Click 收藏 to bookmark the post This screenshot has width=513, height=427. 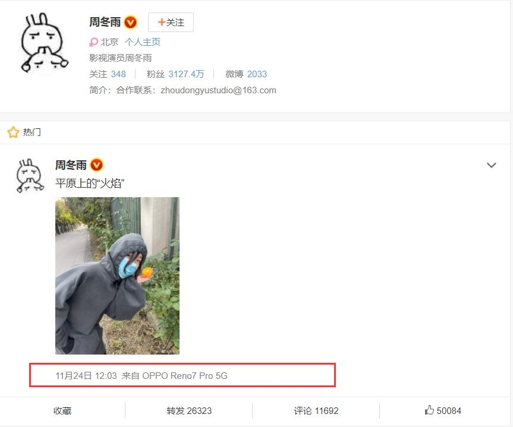click(62, 410)
